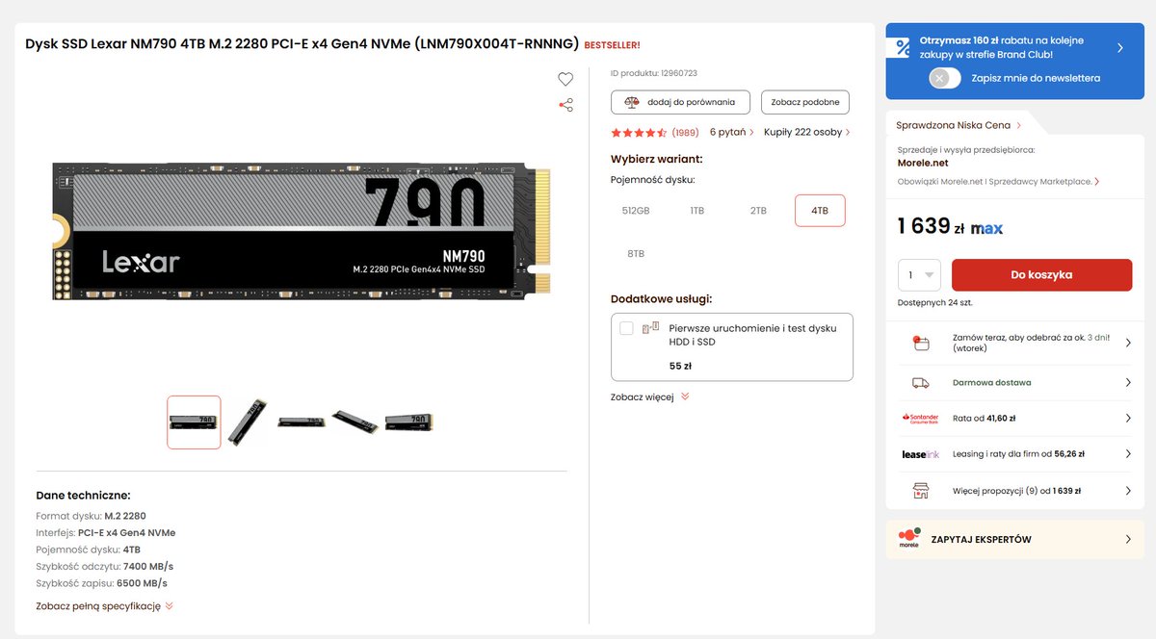The image size is (1156, 639).
Task: Click Szybkość odczytu 7400 MB/s text
Action: [104, 566]
